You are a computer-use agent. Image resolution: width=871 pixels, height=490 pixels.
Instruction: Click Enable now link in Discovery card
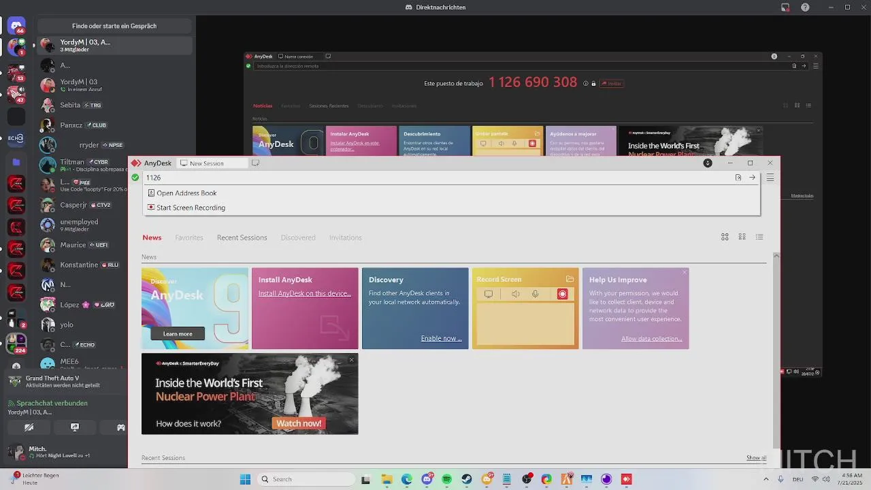pyautogui.click(x=441, y=338)
